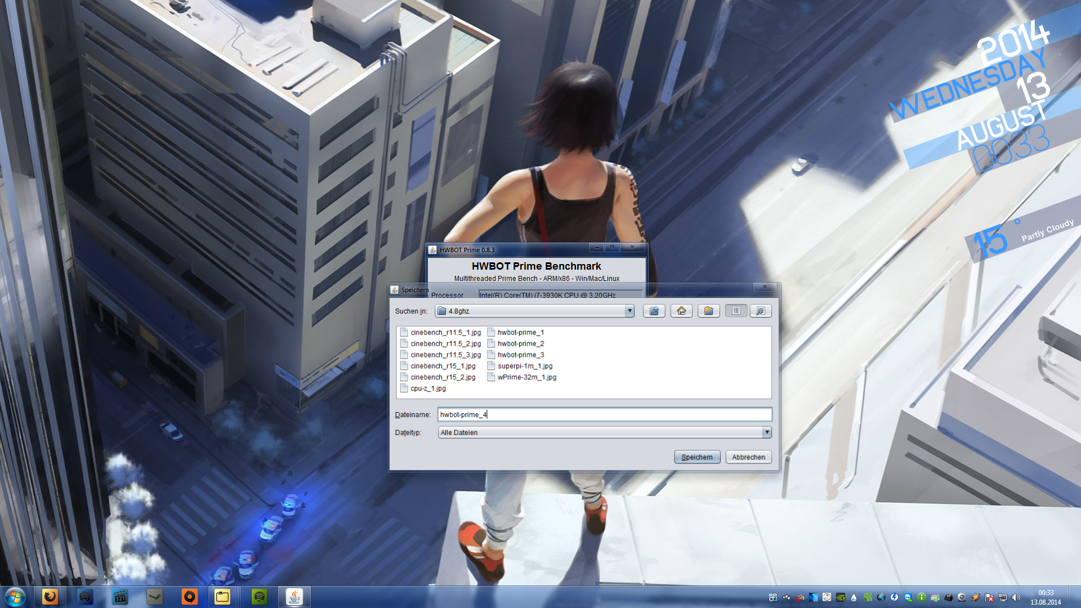
Task: Click into the Dateiname text field
Action: [605, 414]
